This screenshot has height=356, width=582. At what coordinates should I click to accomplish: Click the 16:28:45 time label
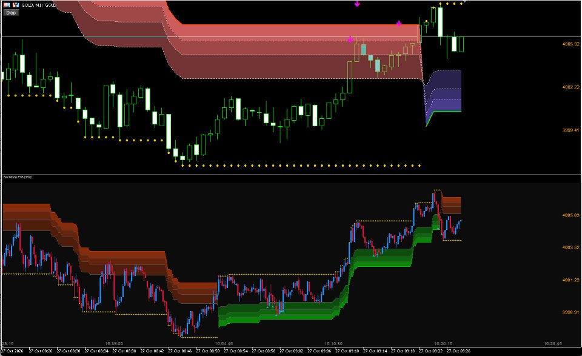click(553, 344)
